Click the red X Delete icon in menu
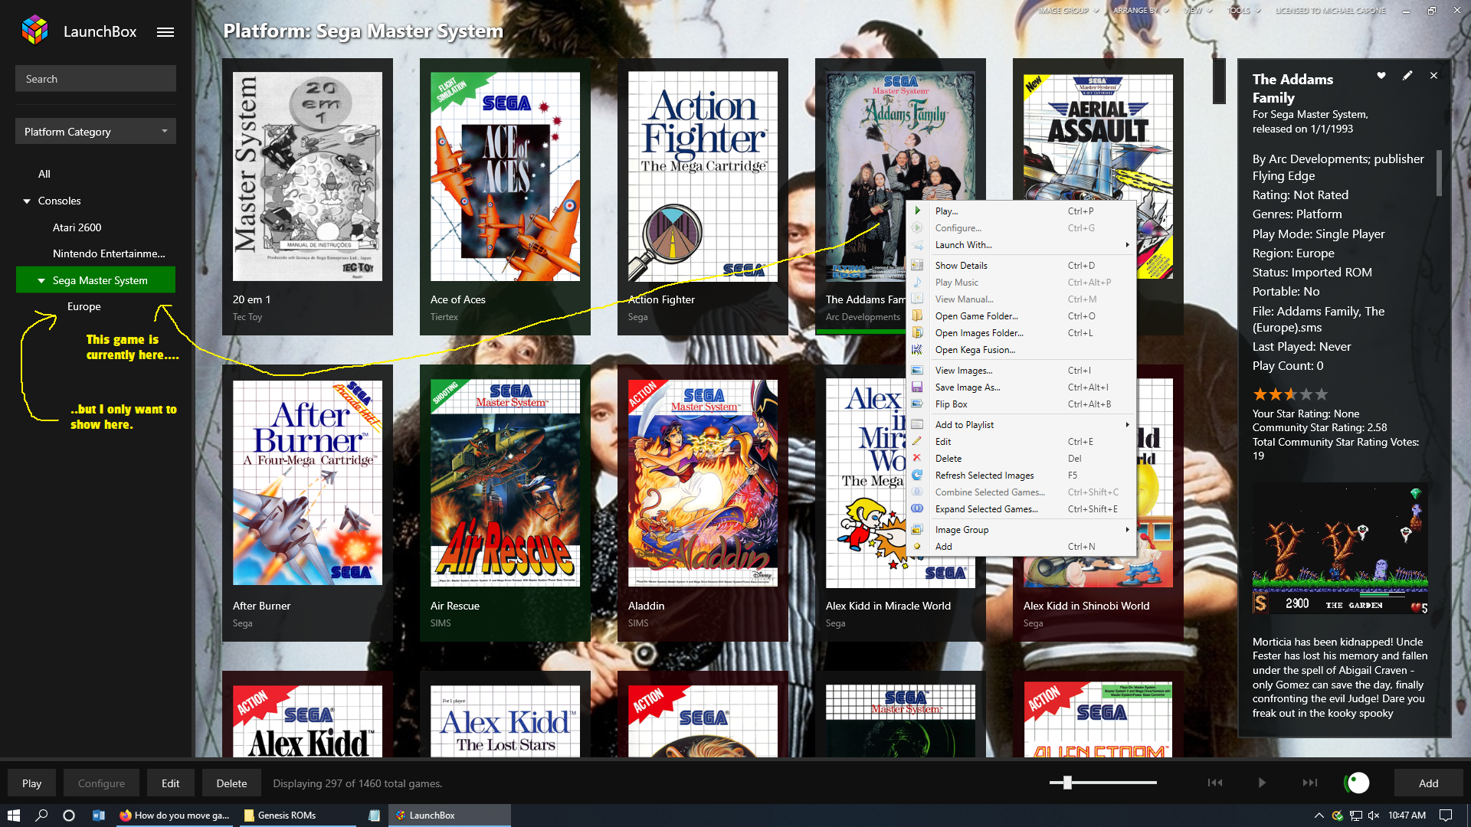 tap(917, 458)
